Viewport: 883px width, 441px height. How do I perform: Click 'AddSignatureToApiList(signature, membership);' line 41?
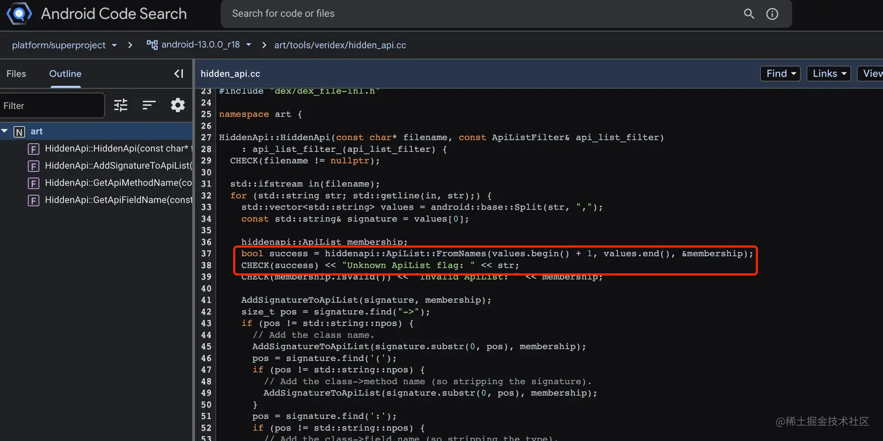pyautogui.click(x=366, y=300)
